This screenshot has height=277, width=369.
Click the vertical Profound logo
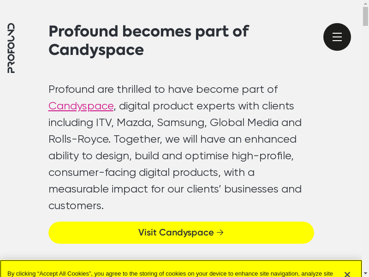click(x=11, y=48)
